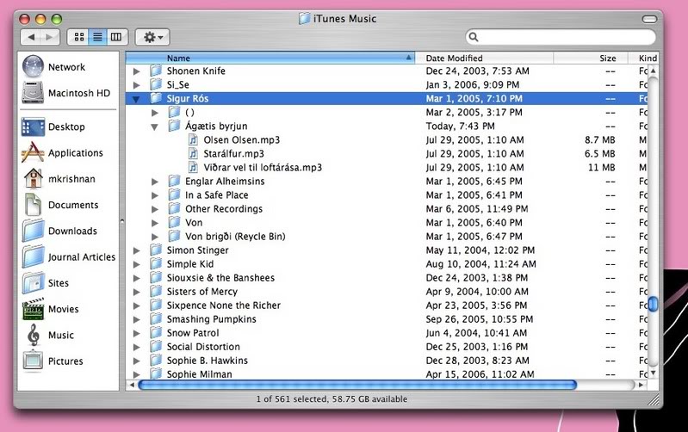Open Movies folder in sidebar
Viewport: 688px width, 432px height.
tap(51, 309)
